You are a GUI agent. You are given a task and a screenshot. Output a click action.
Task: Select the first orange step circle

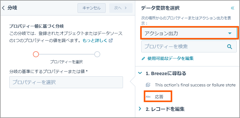[x=36, y=54]
